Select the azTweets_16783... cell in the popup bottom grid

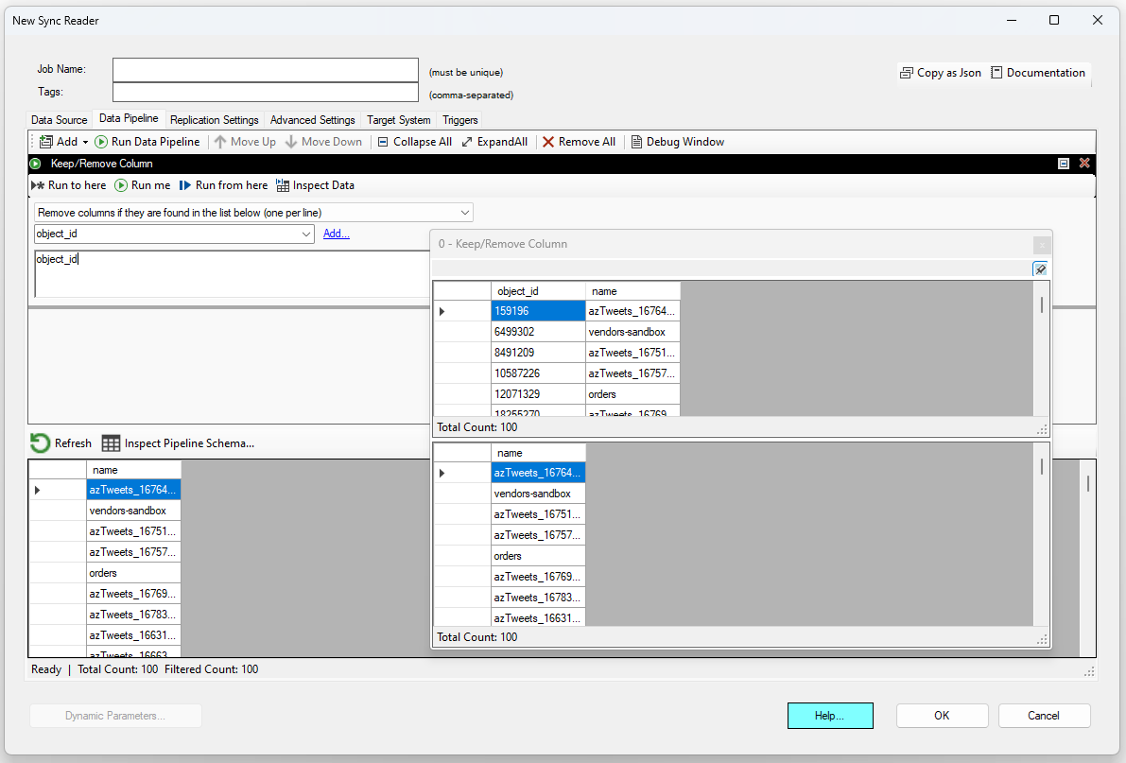(x=538, y=598)
